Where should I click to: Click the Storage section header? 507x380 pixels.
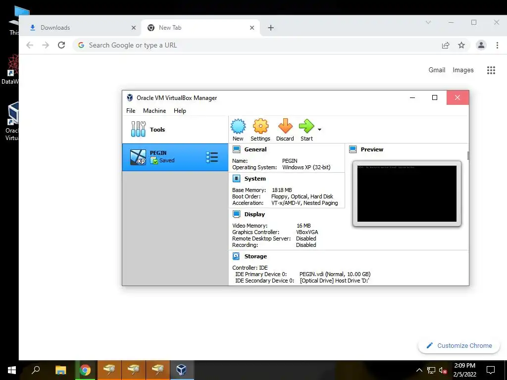[255, 256]
